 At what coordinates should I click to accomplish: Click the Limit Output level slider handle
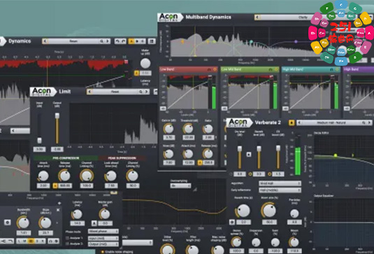[57, 115]
